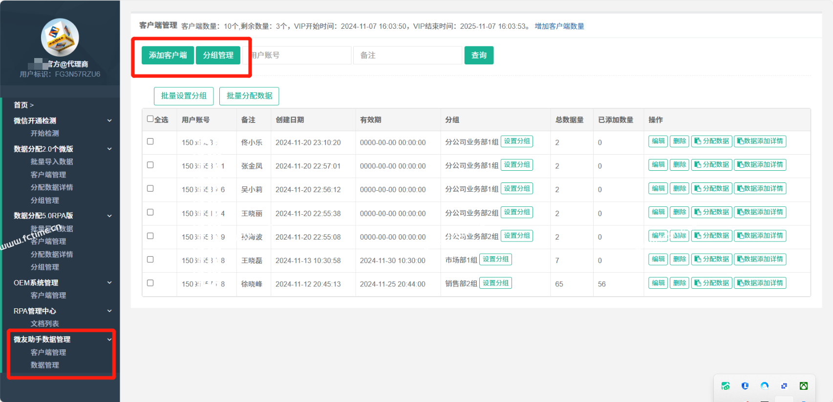Check the box for the 张金凤 row

click(x=150, y=165)
